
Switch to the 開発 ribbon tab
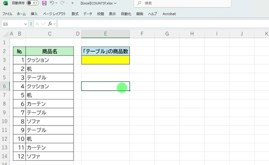click(140, 14)
